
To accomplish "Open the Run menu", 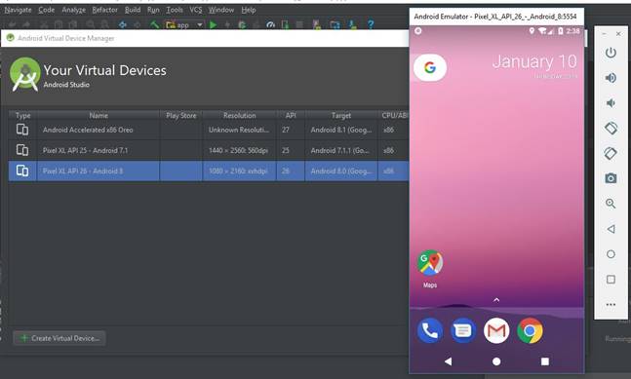I will click(x=153, y=10).
